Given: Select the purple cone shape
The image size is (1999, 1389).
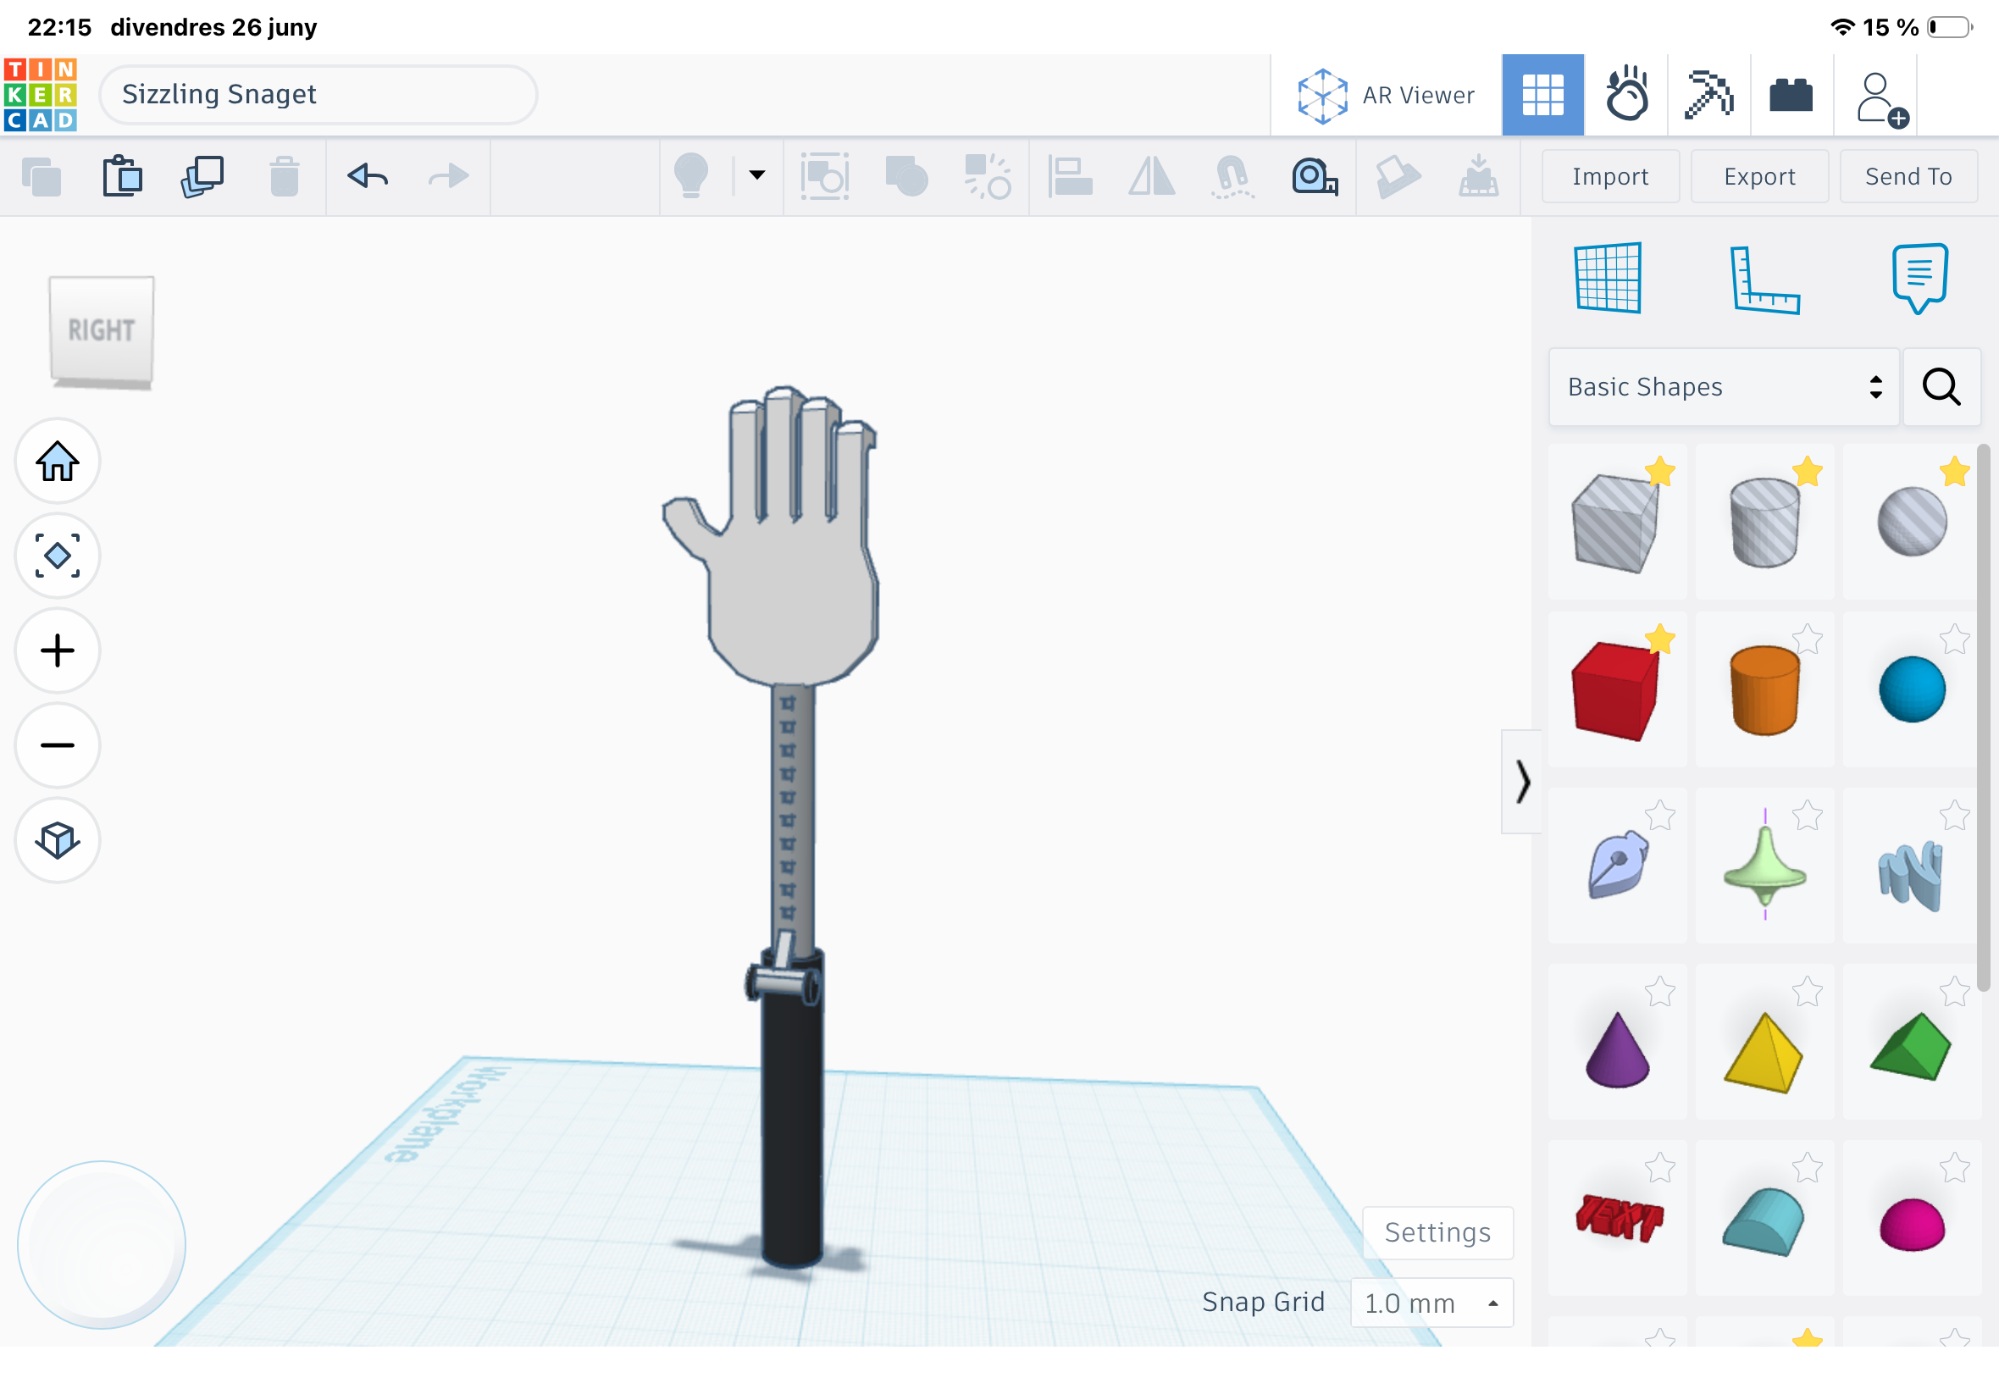Looking at the screenshot, I should click(x=1617, y=1050).
